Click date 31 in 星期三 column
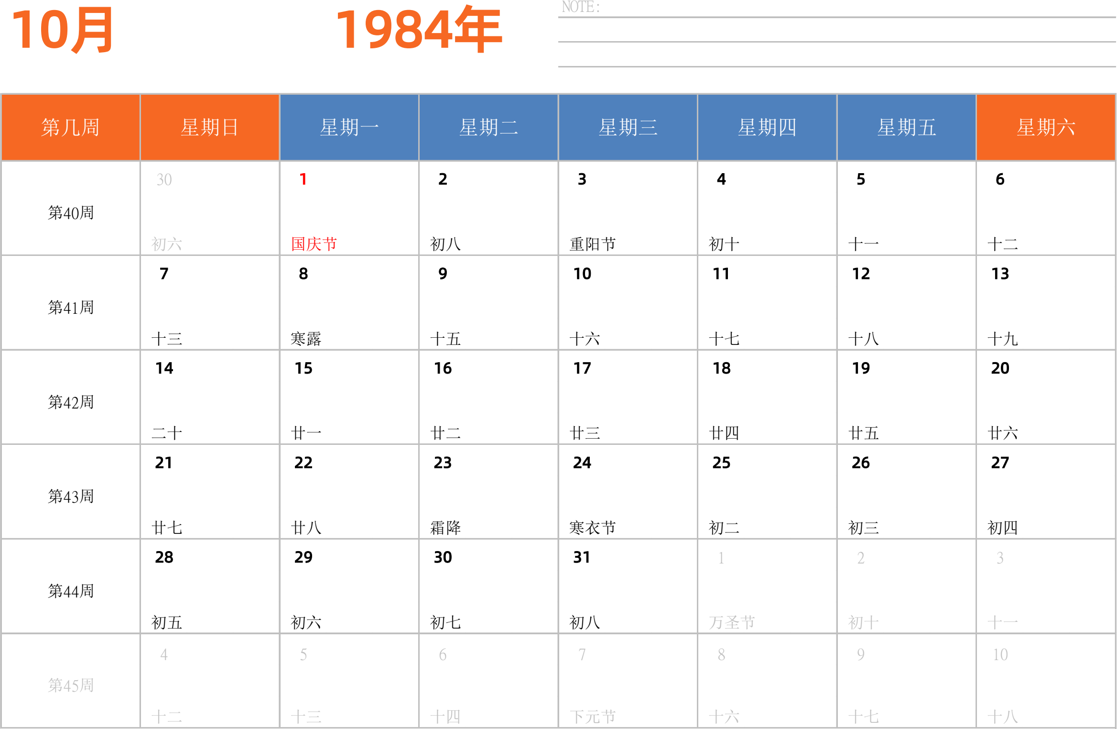This screenshot has width=1117, height=729. click(582, 557)
